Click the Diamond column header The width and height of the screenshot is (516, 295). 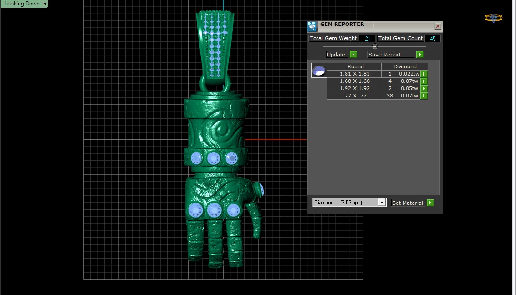(405, 66)
